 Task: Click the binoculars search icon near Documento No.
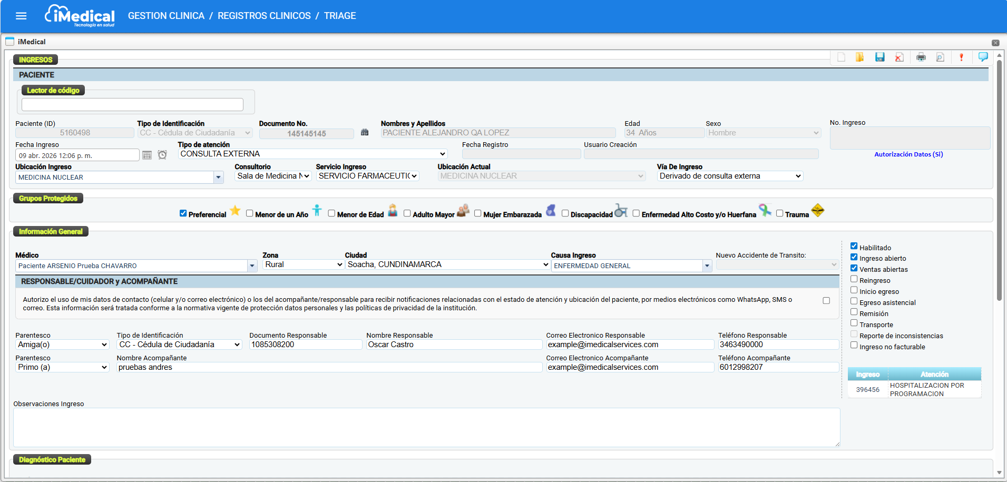(x=365, y=133)
